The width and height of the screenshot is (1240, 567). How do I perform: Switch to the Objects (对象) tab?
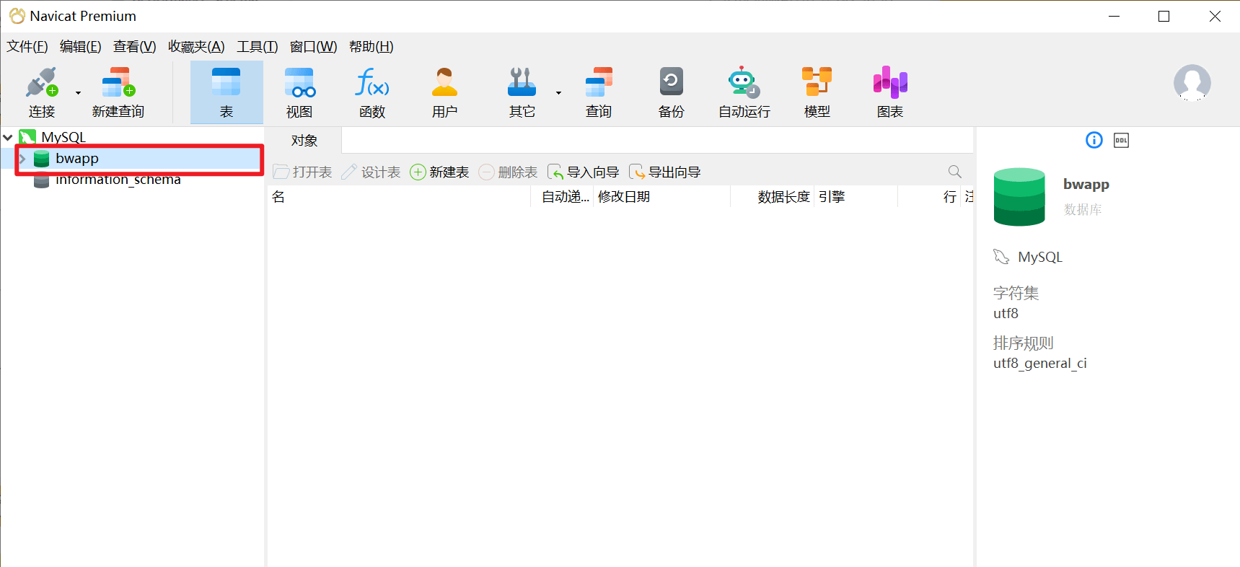304,141
